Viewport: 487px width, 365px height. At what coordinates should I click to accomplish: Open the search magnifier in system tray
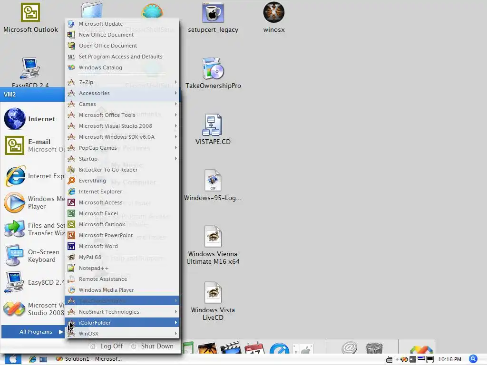coord(473,359)
